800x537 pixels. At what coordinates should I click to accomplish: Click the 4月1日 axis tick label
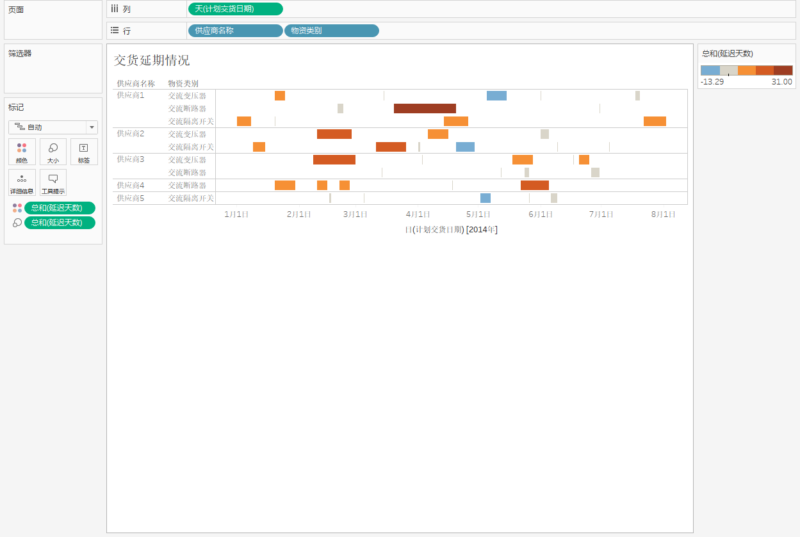(418, 214)
